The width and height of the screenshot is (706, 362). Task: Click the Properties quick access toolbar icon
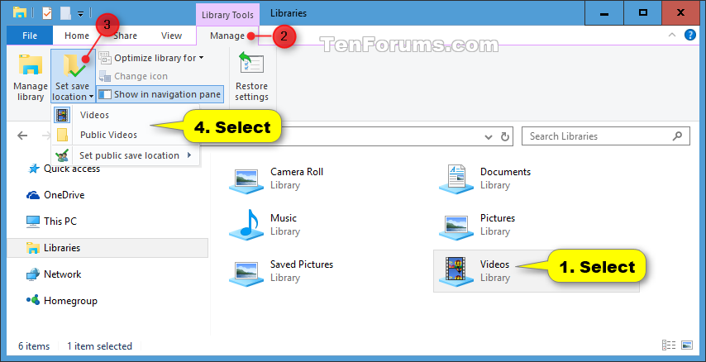(47, 13)
